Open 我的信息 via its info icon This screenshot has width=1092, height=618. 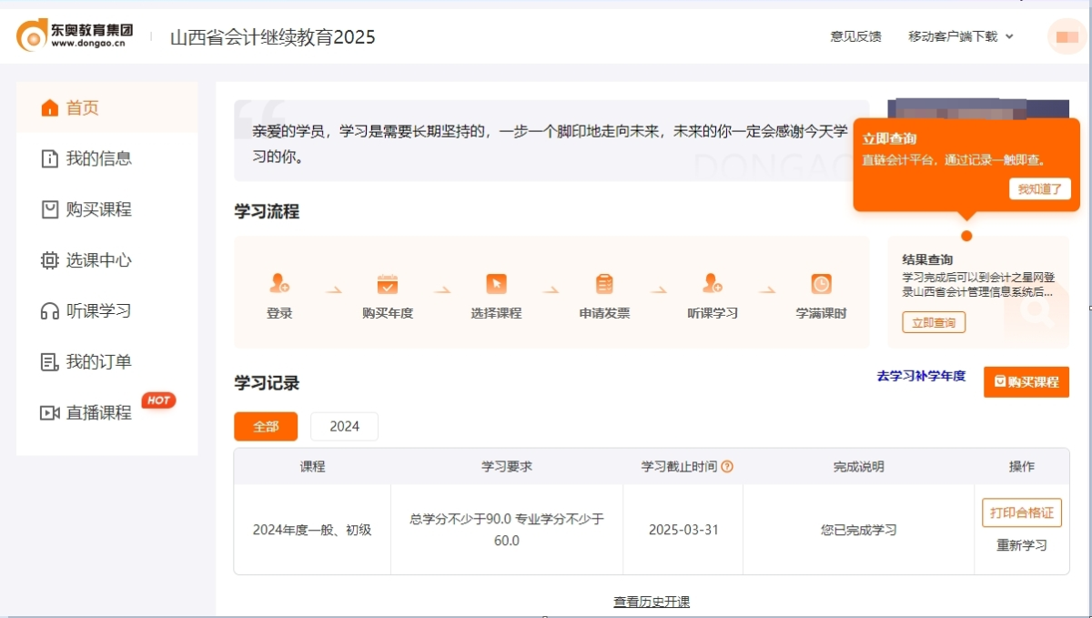(50, 157)
